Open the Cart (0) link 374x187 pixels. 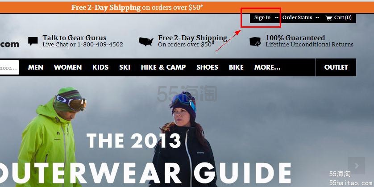pyautogui.click(x=343, y=18)
